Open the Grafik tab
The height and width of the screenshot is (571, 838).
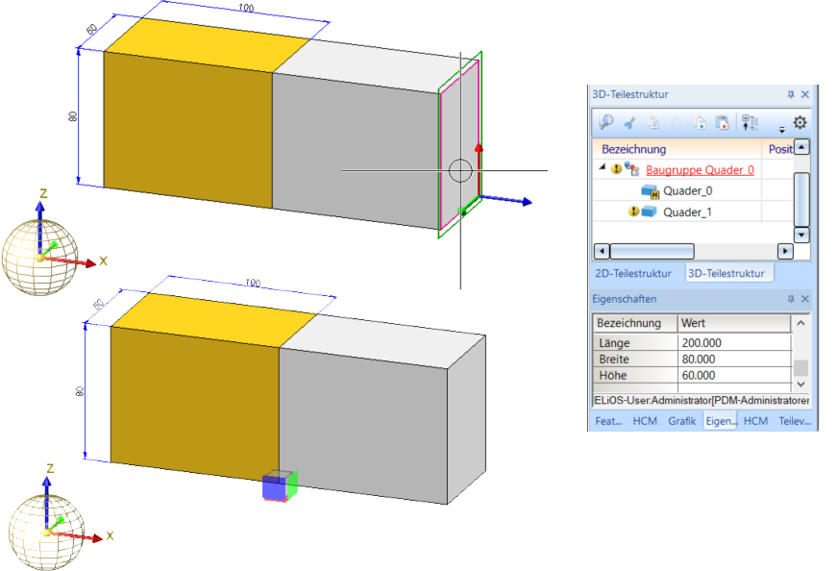(x=682, y=421)
